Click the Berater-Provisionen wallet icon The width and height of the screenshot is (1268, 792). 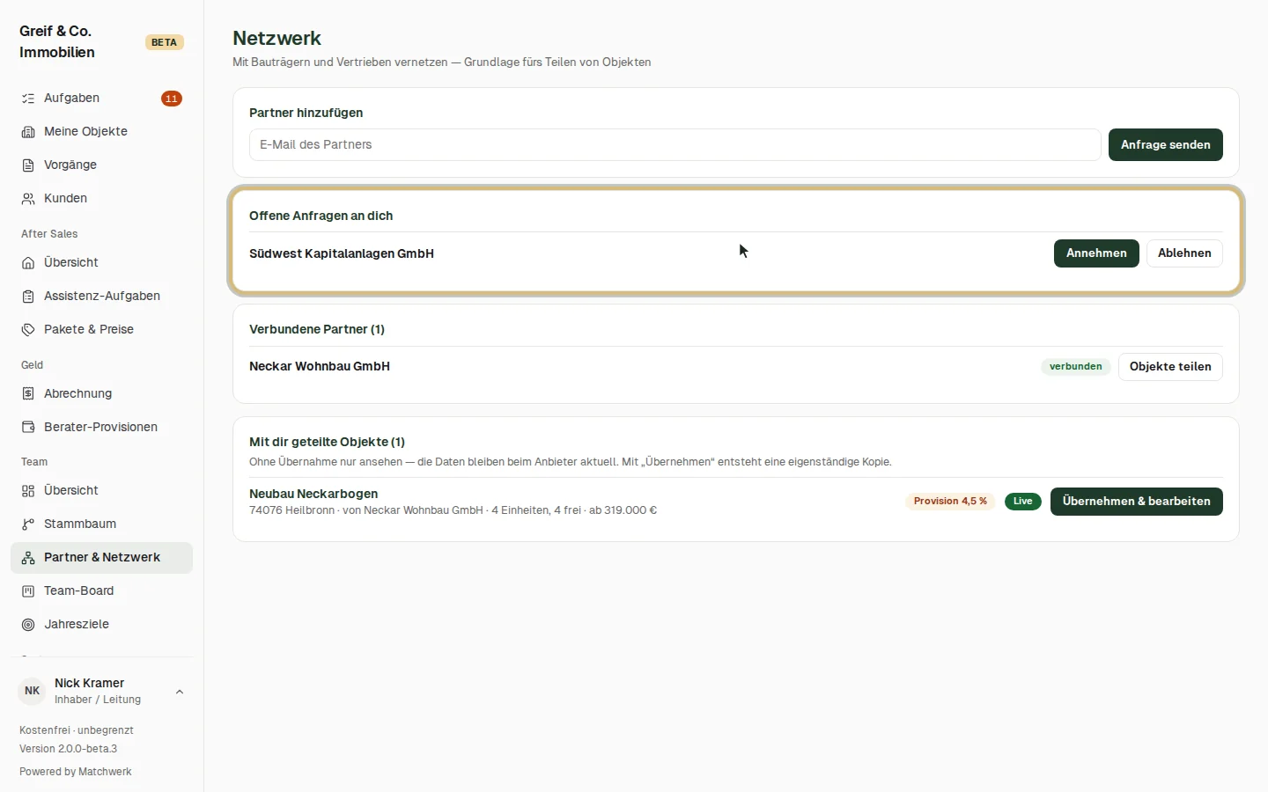pos(28,428)
